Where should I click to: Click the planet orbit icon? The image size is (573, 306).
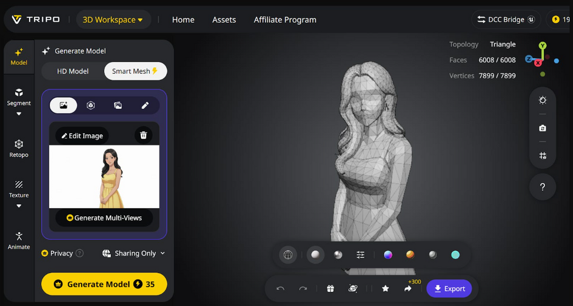[x=353, y=289]
